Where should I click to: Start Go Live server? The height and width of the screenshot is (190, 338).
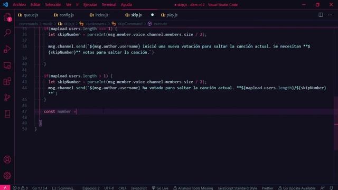[160, 188]
